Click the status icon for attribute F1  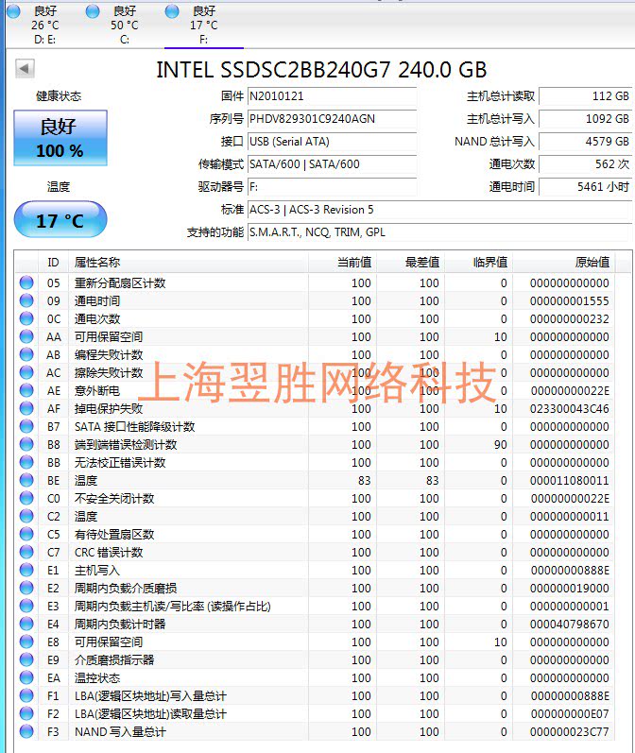point(26,695)
